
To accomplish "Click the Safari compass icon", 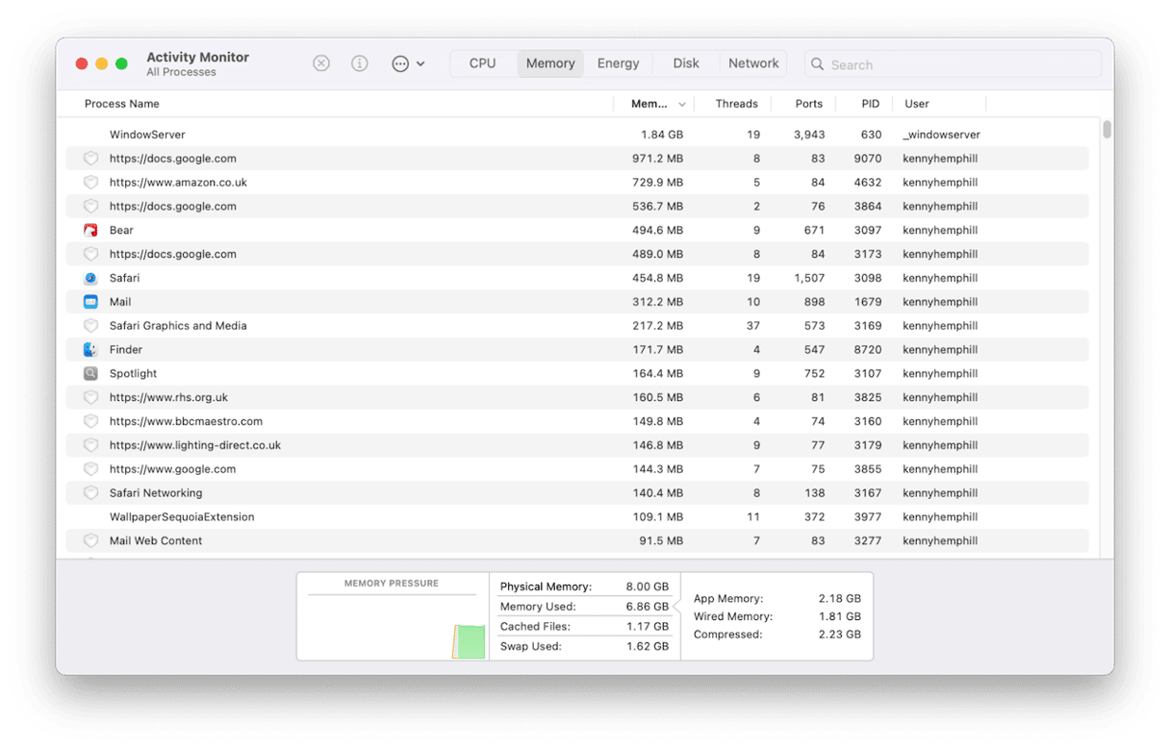I will pos(90,278).
